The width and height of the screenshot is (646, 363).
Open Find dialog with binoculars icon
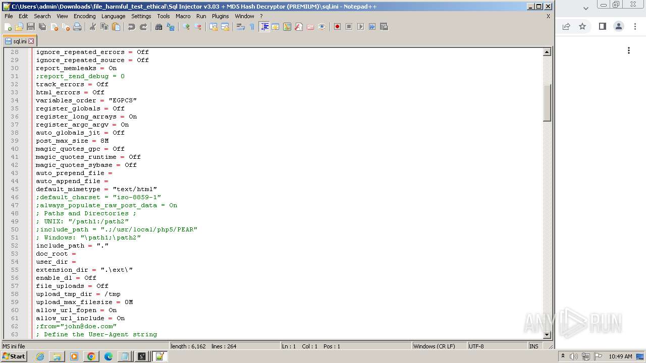click(158, 27)
